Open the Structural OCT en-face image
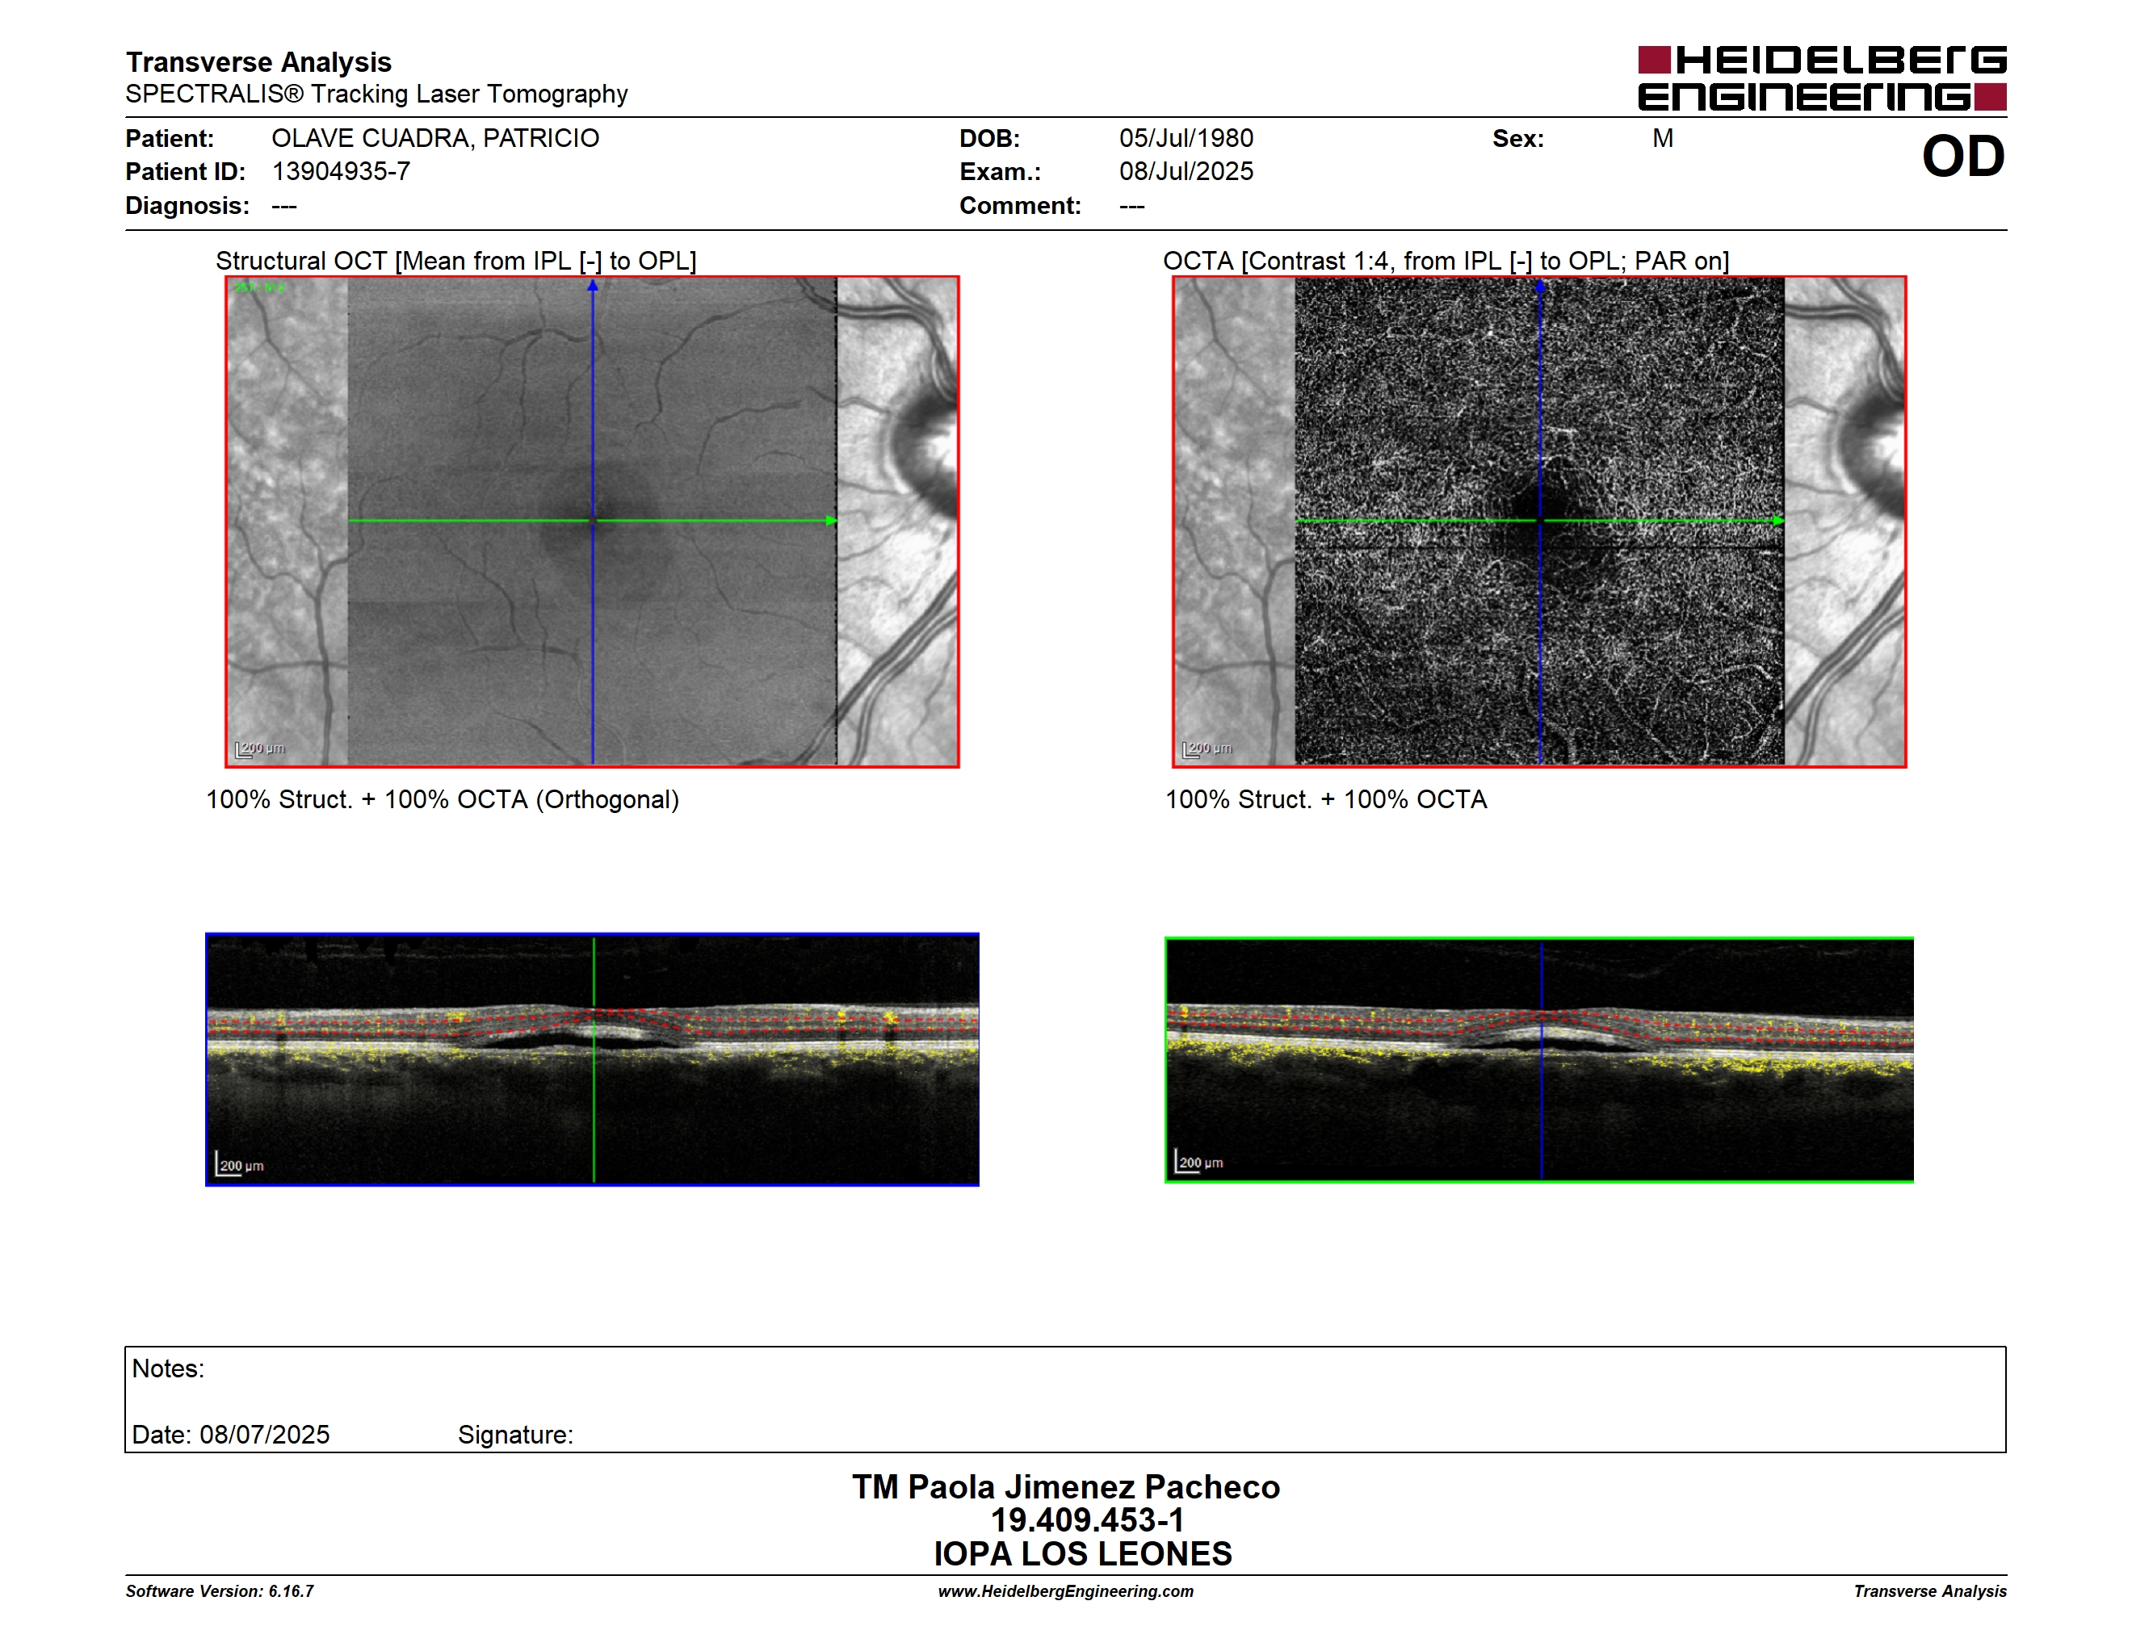This screenshot has width=2132, height=1647. click(x=593, y=521)
